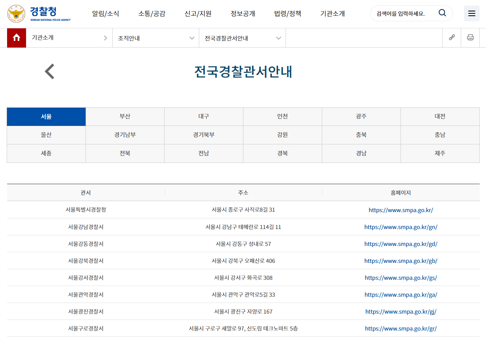486x338 pixels.
Task: Open the 알림/소식 menu
Action: click(x=106, y=13)
